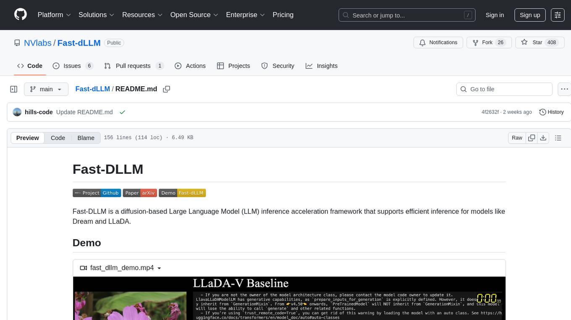Copy raw file contents
571x320 pixels.
click(x=532, y=138)
